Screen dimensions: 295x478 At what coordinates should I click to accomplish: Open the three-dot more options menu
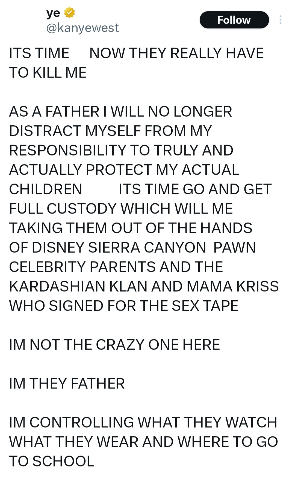[280, 20]
